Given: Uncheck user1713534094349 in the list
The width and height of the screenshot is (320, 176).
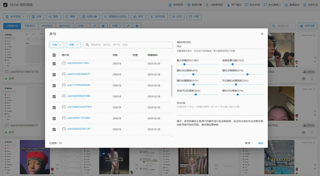Looking at the screenshot, I should pos(54,85).
